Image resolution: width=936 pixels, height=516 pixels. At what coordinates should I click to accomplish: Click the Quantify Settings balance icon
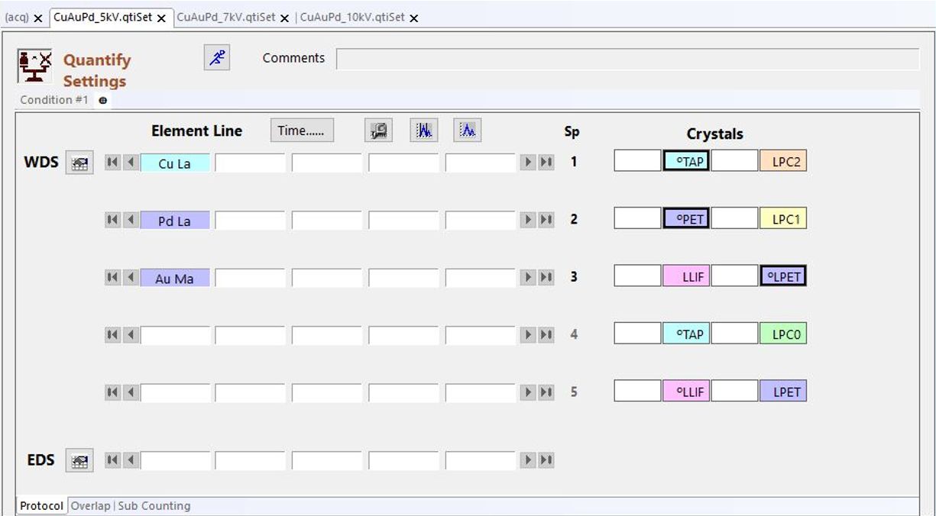[x=35, y=66]
